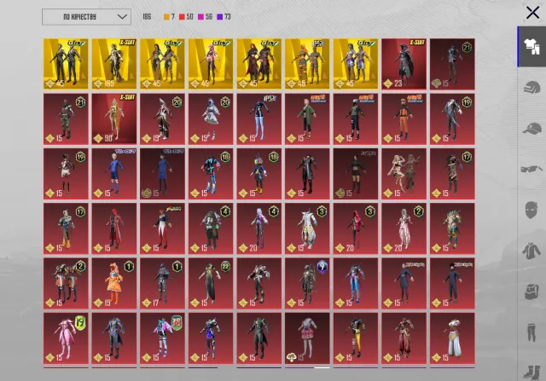Select the orange dress outfit with badge 1

pyautogui.click(x=114, y=283)
